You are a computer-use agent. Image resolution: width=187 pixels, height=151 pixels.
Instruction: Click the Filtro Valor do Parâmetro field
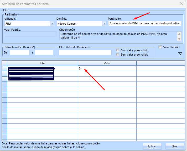coord(85,52)
